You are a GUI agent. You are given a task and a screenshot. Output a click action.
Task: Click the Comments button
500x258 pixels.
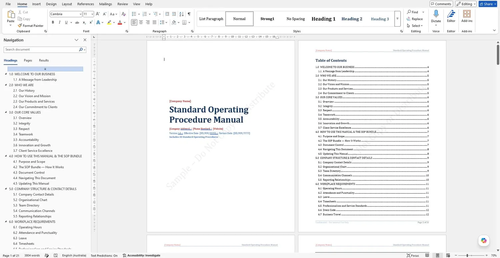441,4
